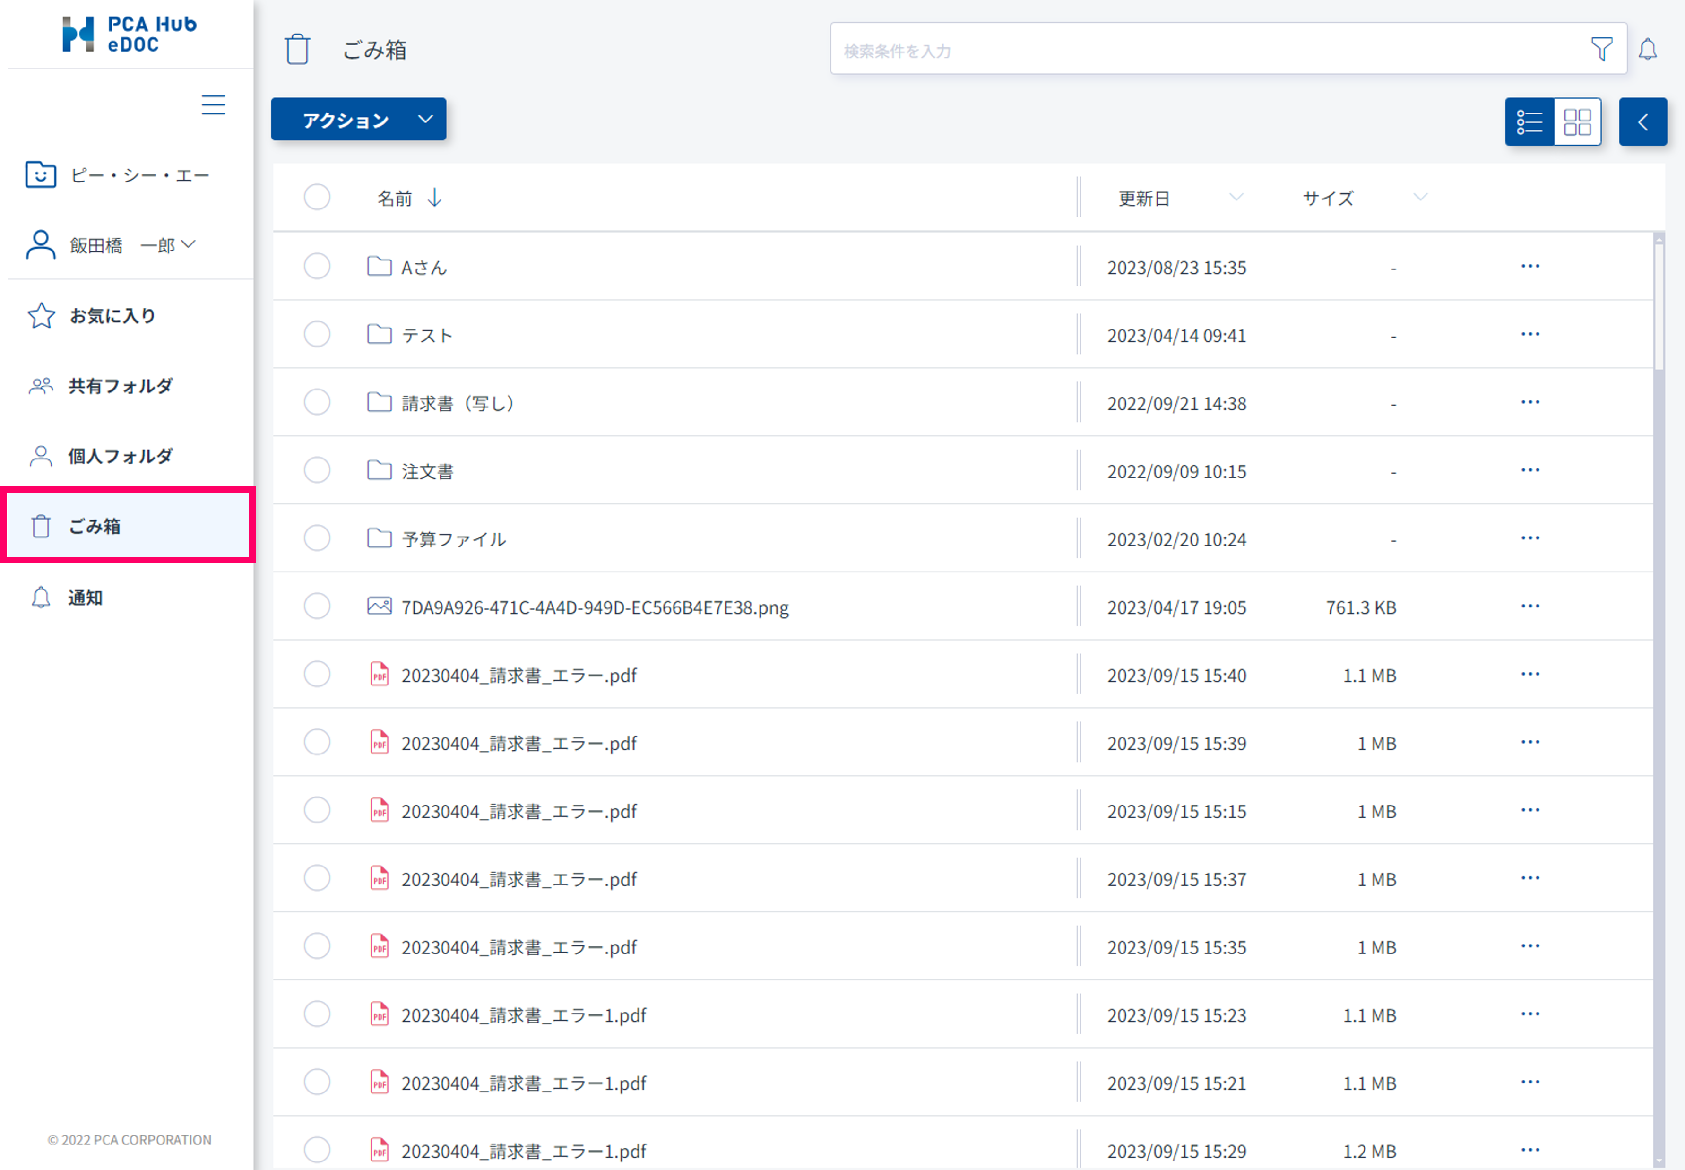Click the hamburger menu icon in sidebar
This screenshot has width=1685, height=1170.
[x=213, y=105]
